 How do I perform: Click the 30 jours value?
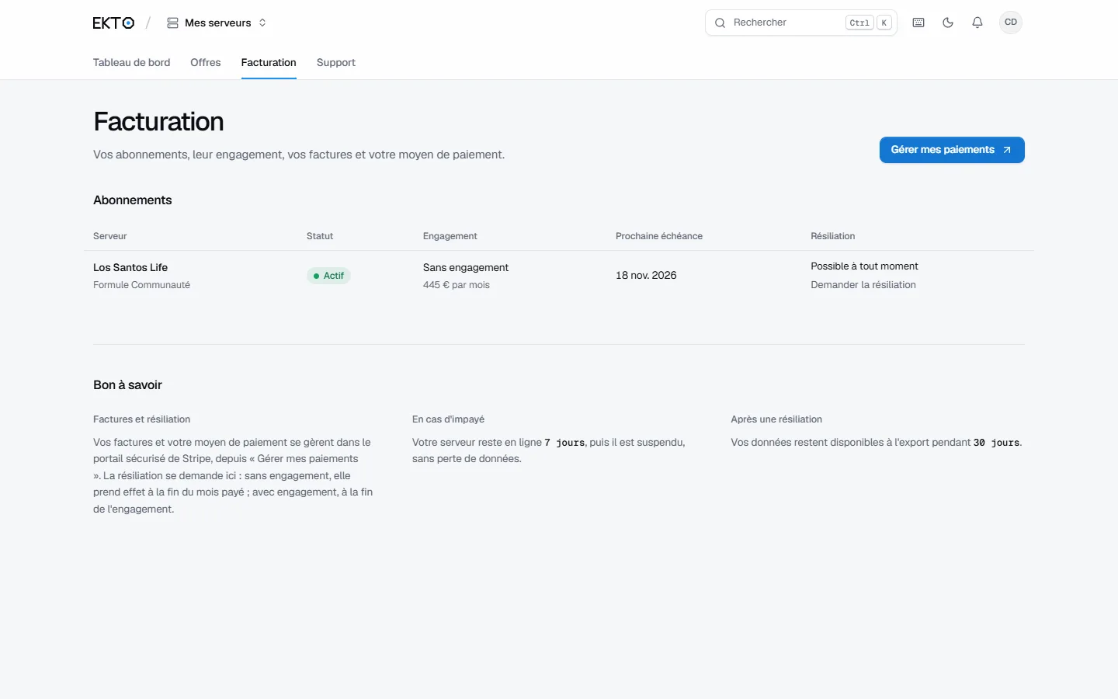pos(997,443)
